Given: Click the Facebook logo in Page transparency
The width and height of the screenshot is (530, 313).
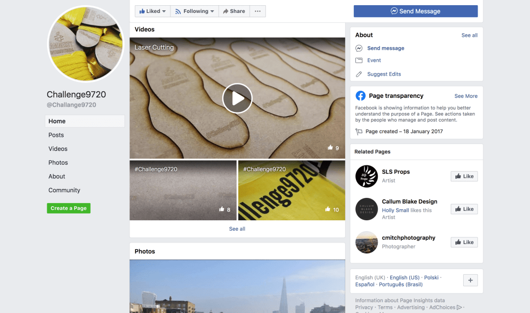Looking at the screenshot, I should tap(361, 96).
